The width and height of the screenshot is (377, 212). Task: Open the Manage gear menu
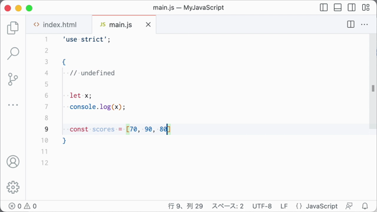(13, 187)
